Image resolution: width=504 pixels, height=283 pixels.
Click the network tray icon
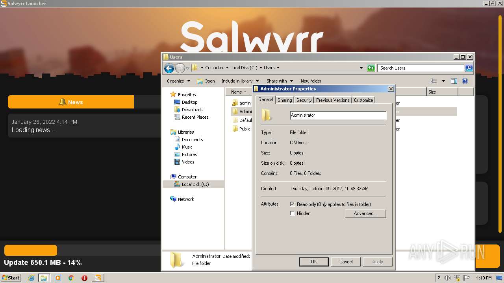[x=457, y=278]
